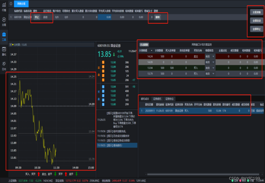Viewport: 265px width, 183px height.
Task: Click the red arrow next to 买平 legend
Action: pyautogui.click(x=66, y=174)
